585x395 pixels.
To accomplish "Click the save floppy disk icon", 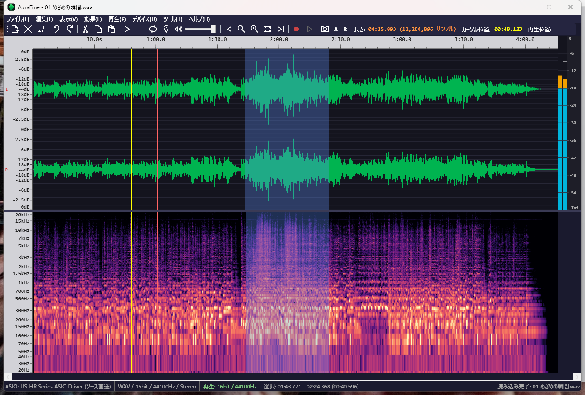I will pyautogui.click(x=41, y=29).
